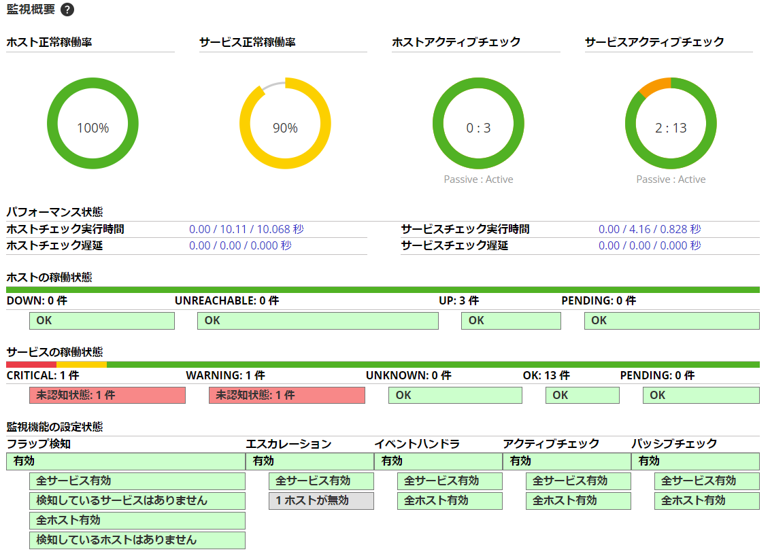Click the help icon beside 監視概要
Viewport: 770px width, 554px height.
coord(67,10)
